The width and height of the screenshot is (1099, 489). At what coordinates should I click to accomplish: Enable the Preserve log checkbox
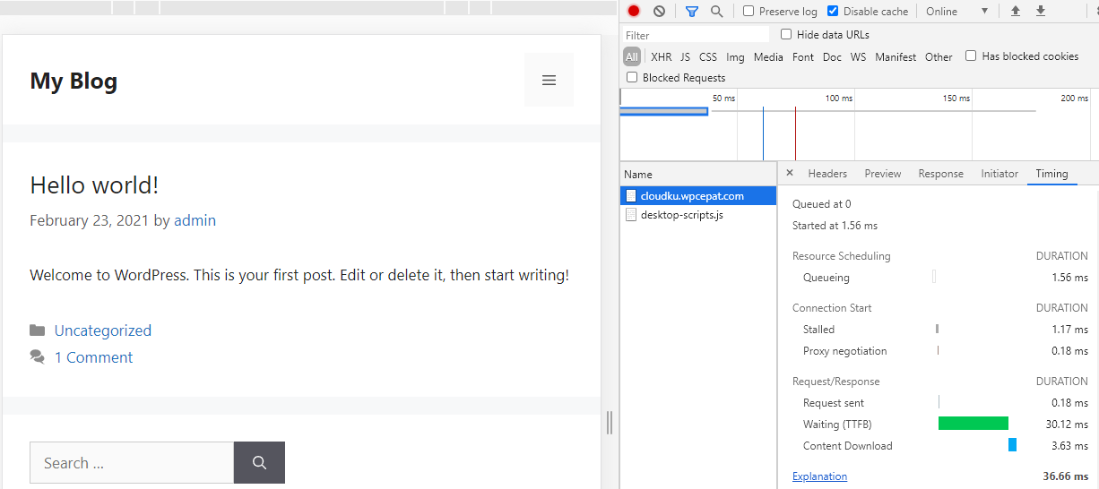[749, 12]
